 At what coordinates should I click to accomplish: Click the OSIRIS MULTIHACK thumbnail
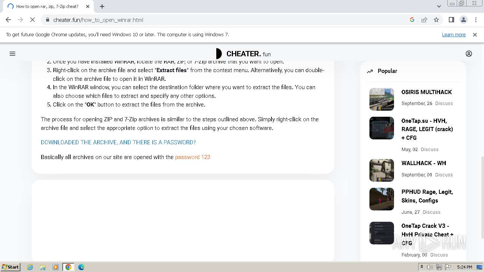pos(382,99)
